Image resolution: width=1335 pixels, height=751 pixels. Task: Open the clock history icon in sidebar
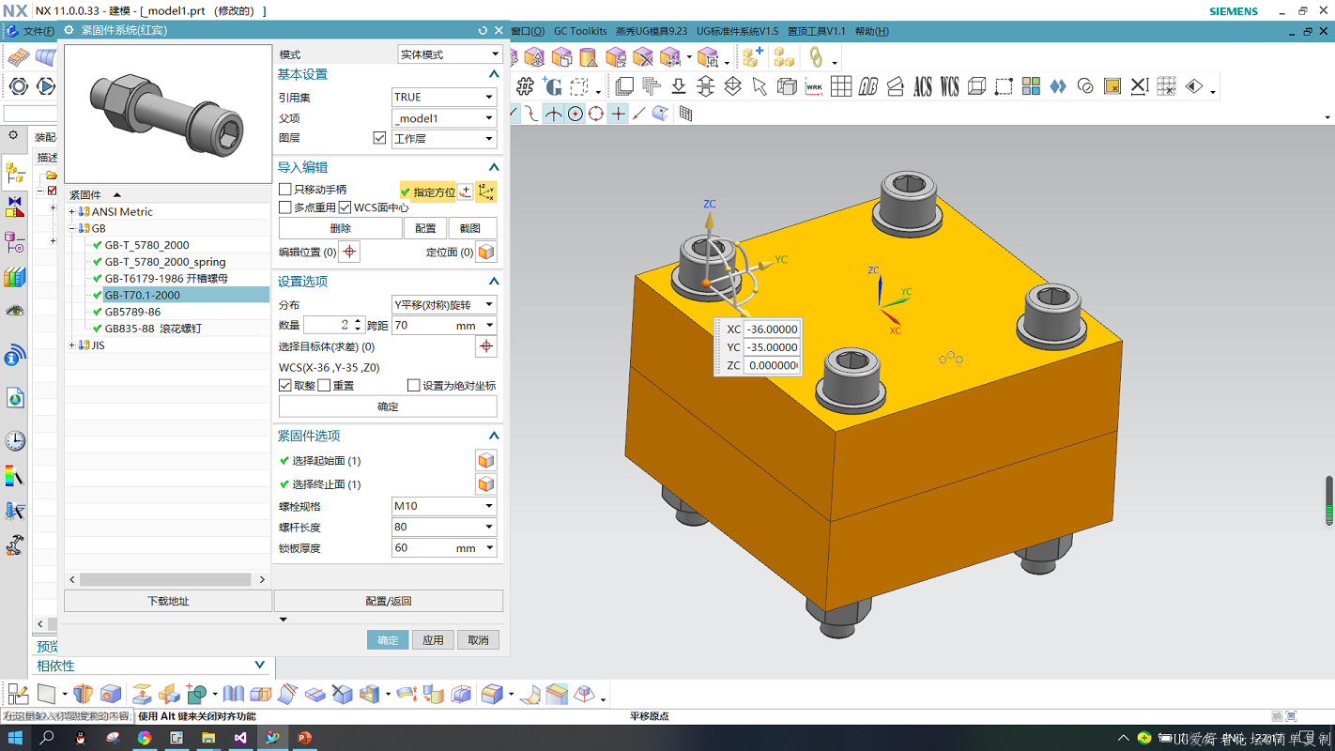(15, 441)
